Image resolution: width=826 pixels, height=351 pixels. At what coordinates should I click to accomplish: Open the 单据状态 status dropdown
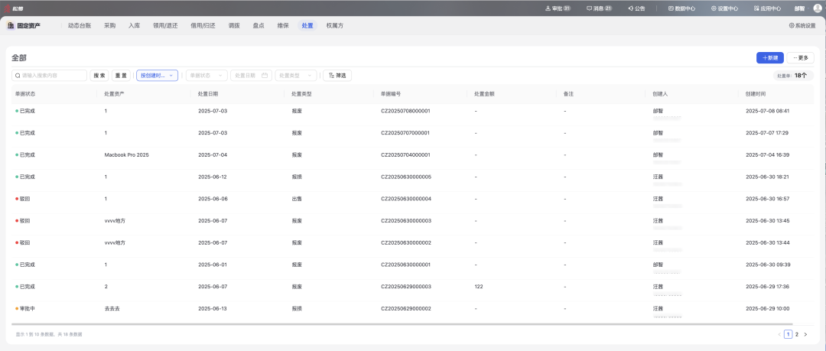[x=206, y=76]
